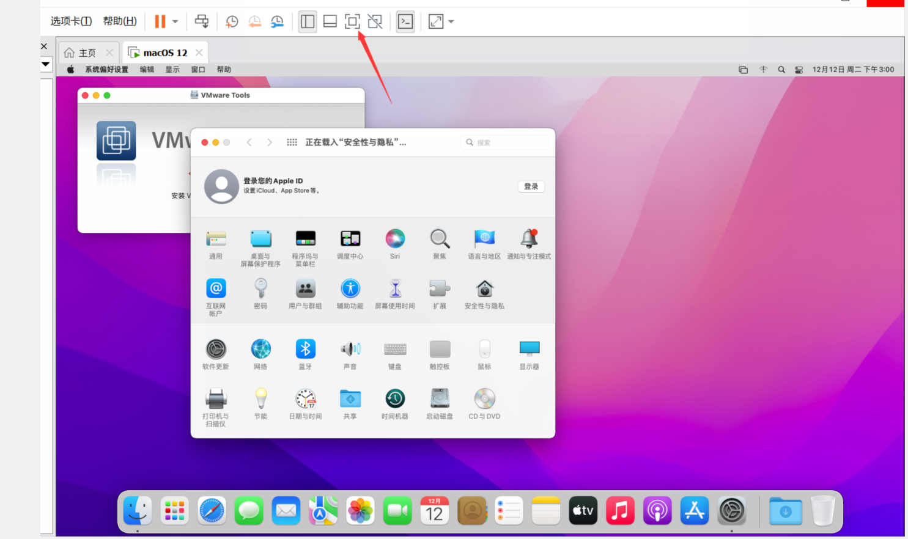Revert the virtual machine to its snapshot
The width and height of the screenshot is (908, 539).
(x=254, y=21)
